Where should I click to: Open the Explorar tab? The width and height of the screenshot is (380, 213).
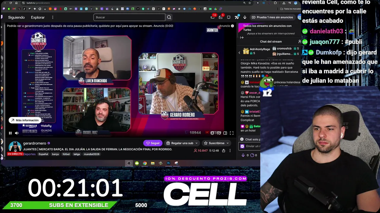pyautogui.click(x=38, y=17)
